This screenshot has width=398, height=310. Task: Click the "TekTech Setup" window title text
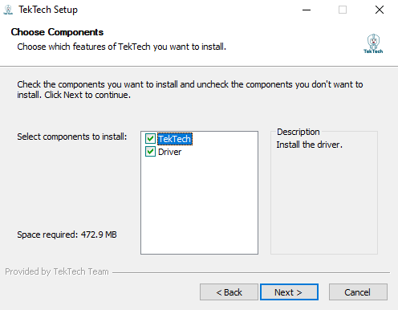(x=48, y=10)
